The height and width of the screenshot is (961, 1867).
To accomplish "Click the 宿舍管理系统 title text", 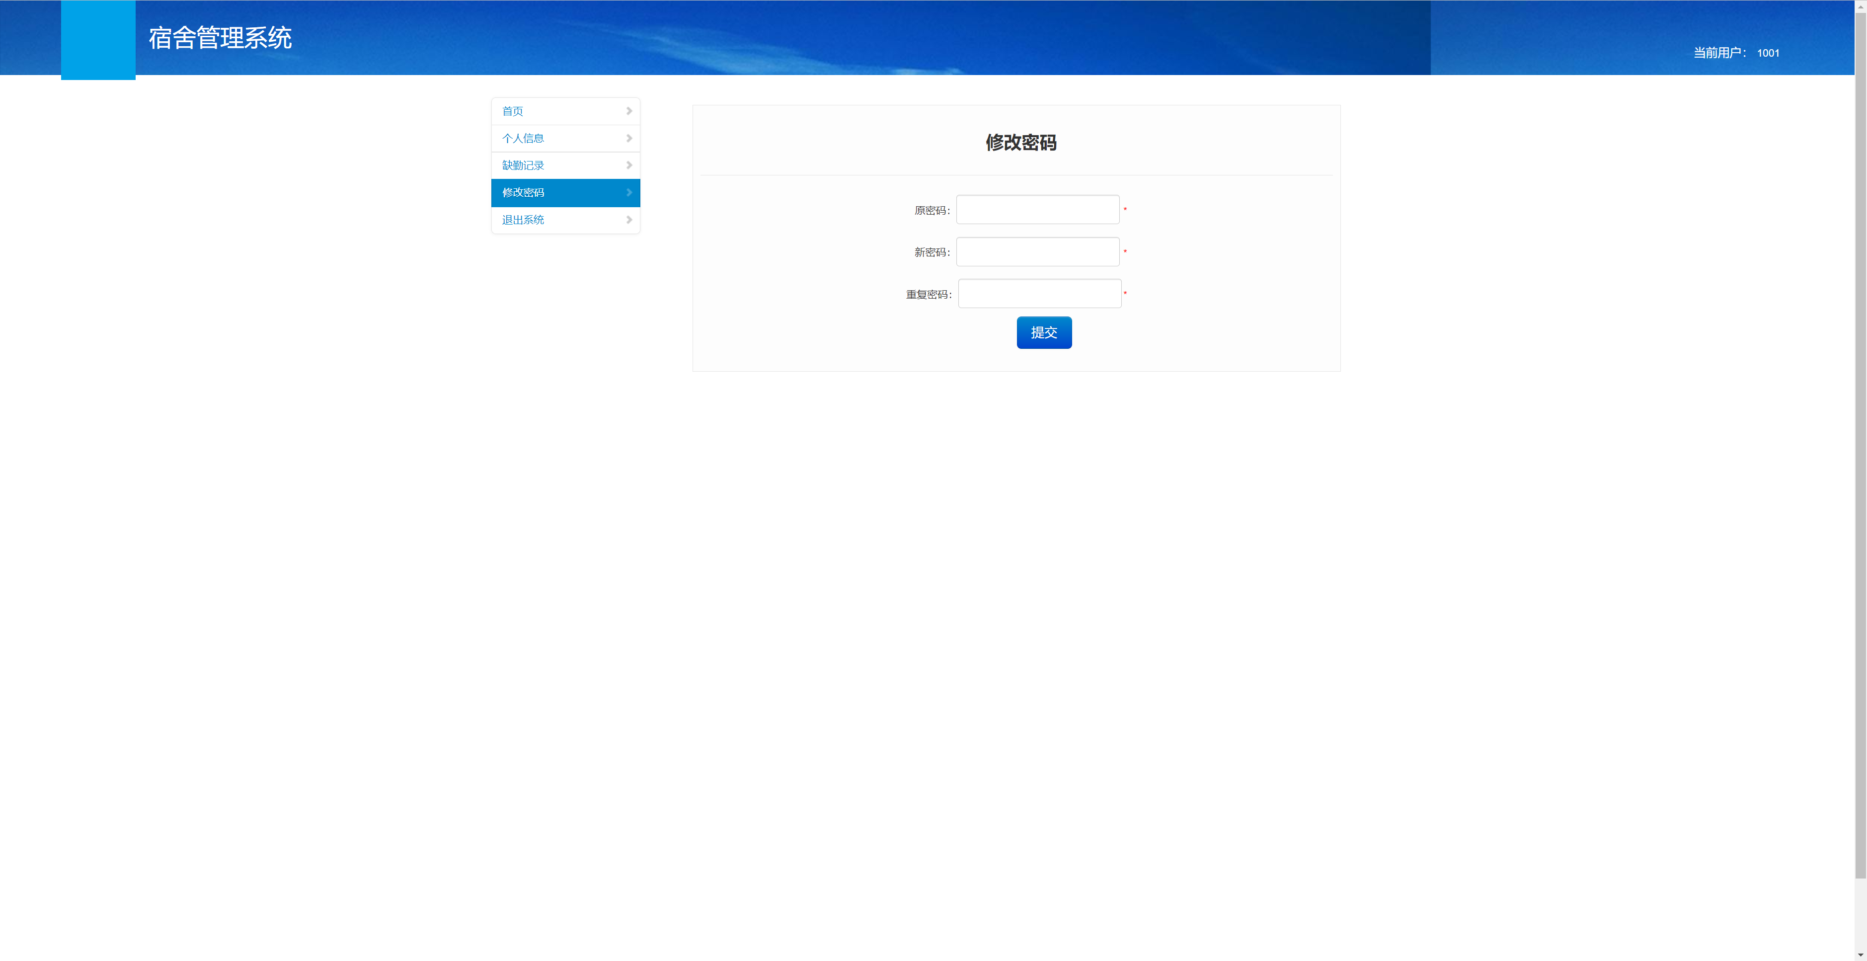I will click(x=220, y=38).
